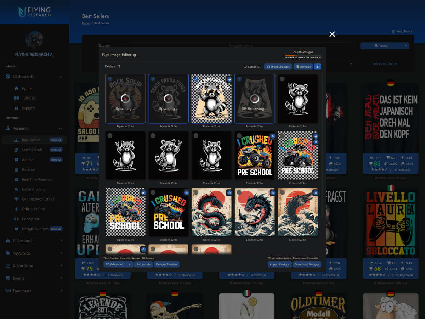Cancel upscaling on Trash Panda Tunes design
This screenshot has width=425, height=319.
click(169, 99)
